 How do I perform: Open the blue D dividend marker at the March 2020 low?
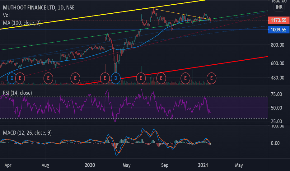(116, 78)
